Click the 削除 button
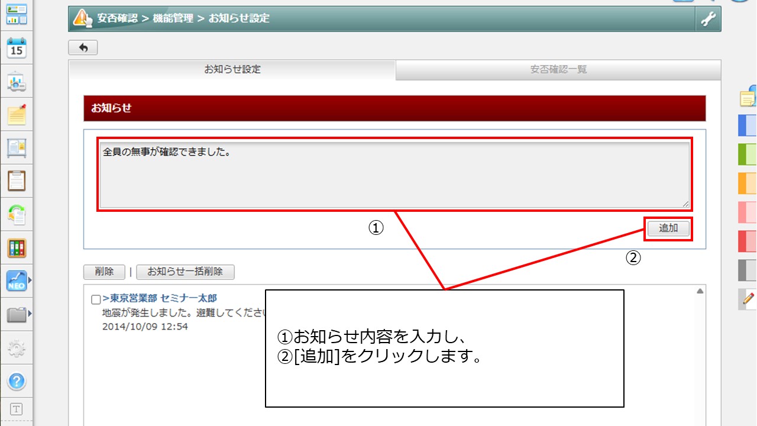The image size is (757, 426). pos(104,272)
